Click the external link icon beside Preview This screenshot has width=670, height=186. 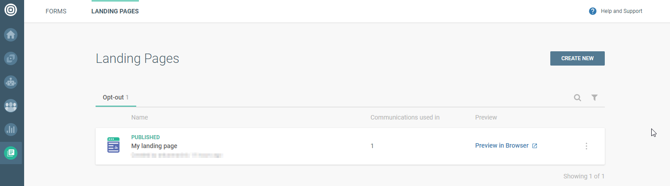(x=535, y=146)
